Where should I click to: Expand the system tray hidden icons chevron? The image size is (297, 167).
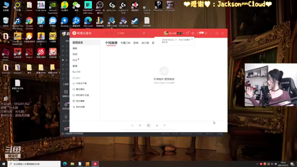[257, 164]
